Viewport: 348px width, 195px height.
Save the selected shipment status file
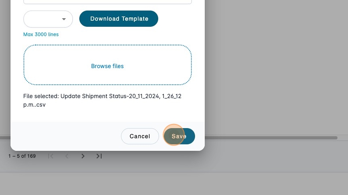coord(179,136)
